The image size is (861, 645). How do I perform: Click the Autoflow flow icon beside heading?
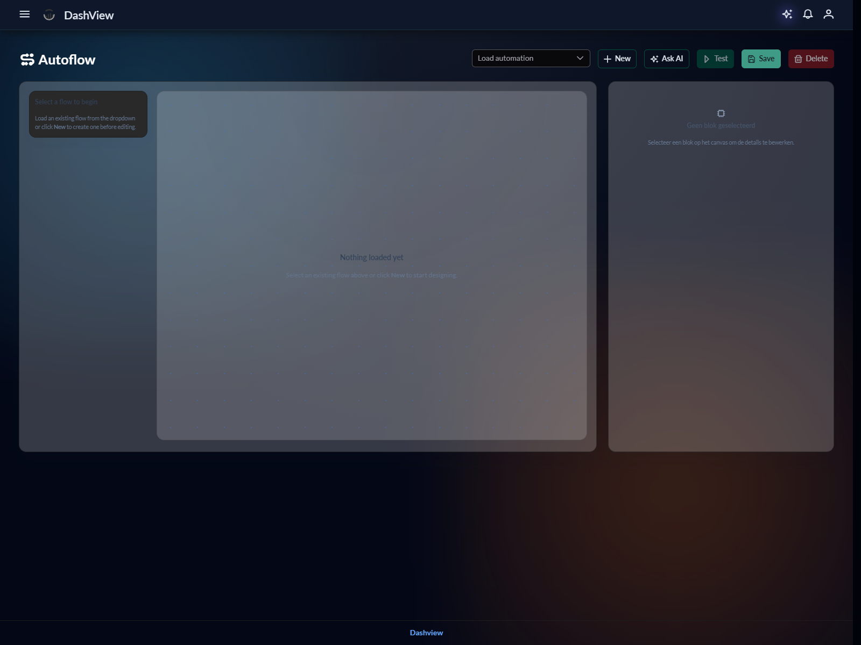(27, 60)
